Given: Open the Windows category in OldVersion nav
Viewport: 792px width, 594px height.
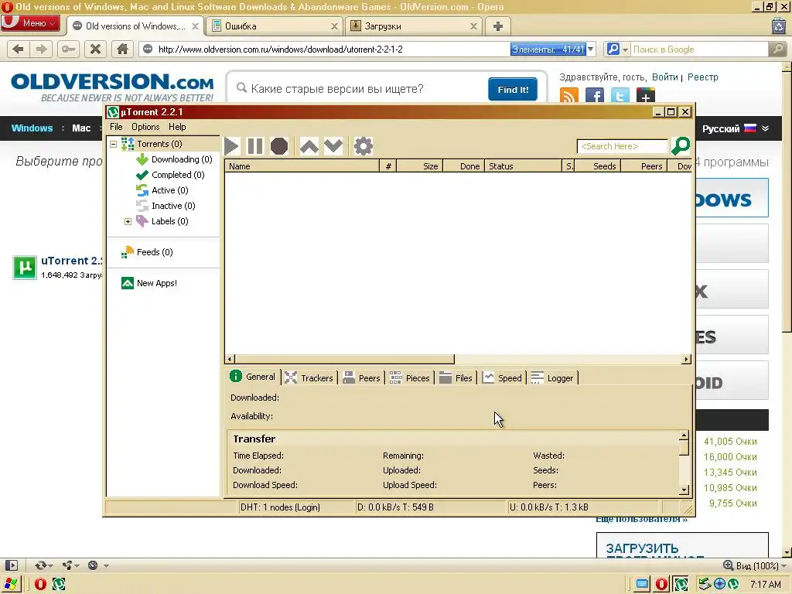Looking at the screenshot, I should 32,128.
